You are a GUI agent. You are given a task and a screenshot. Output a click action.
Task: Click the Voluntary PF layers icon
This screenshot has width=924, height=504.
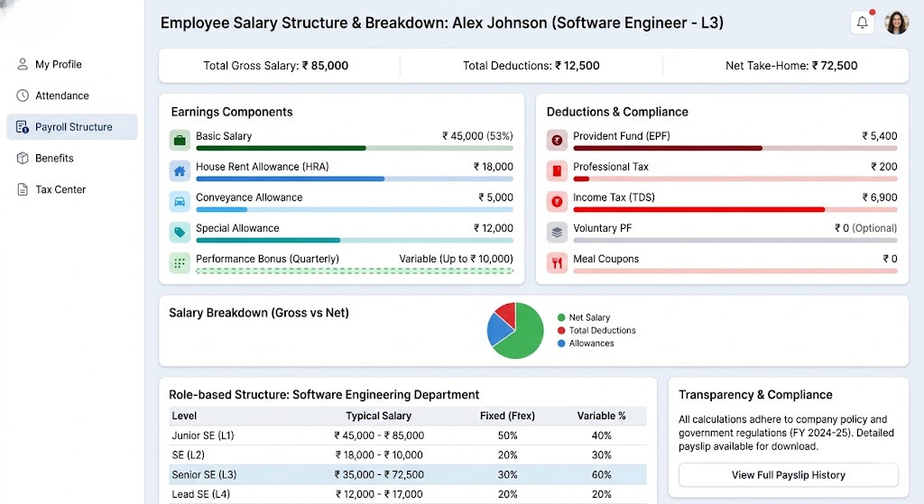[x=557, y=232]
